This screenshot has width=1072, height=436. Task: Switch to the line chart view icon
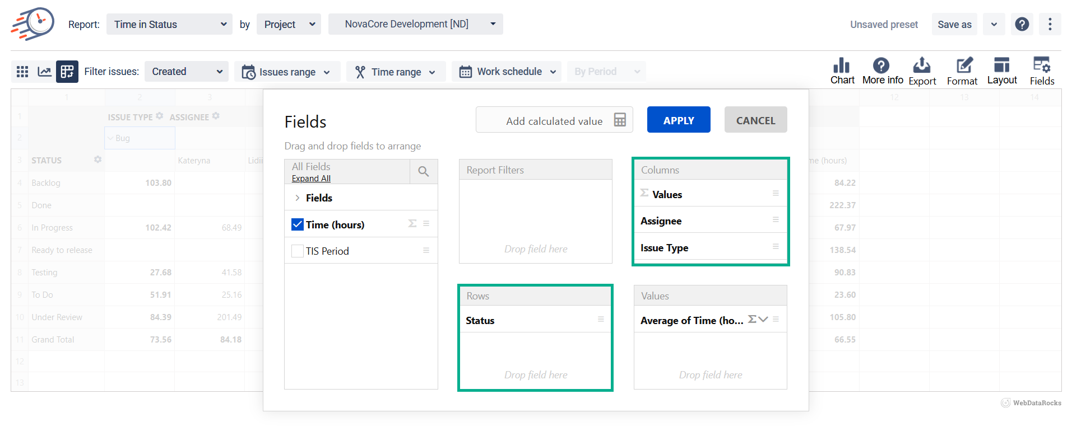44,72
